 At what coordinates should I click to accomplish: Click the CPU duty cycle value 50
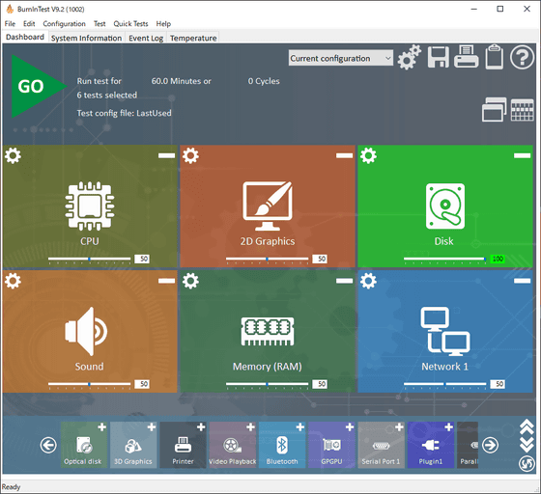[142, 259]
